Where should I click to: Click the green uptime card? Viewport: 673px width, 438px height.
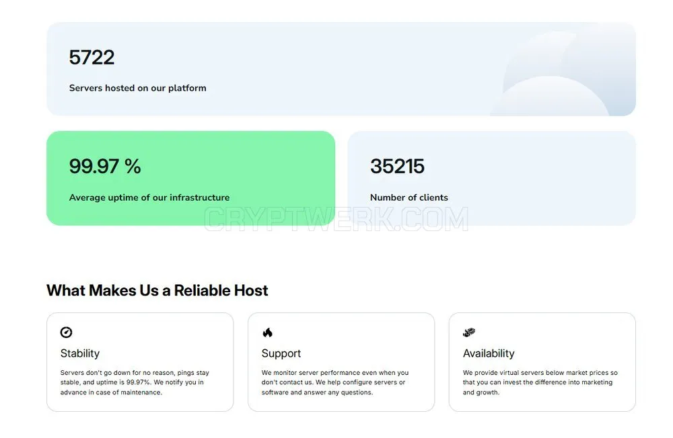(x=190, y=178)
